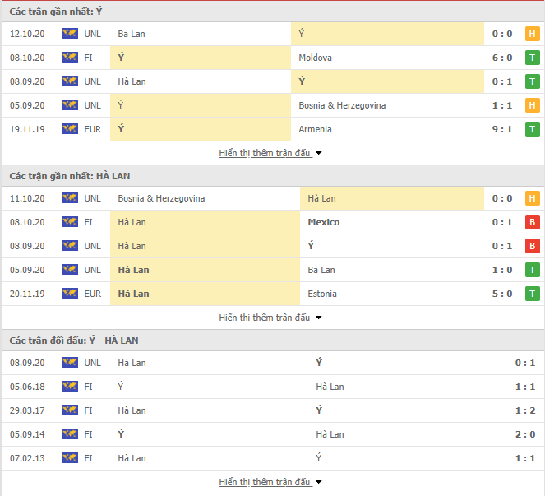Click the orange H badge for Ba Lan match
Screen dimensions: 545x496
[x=532, y=34]
